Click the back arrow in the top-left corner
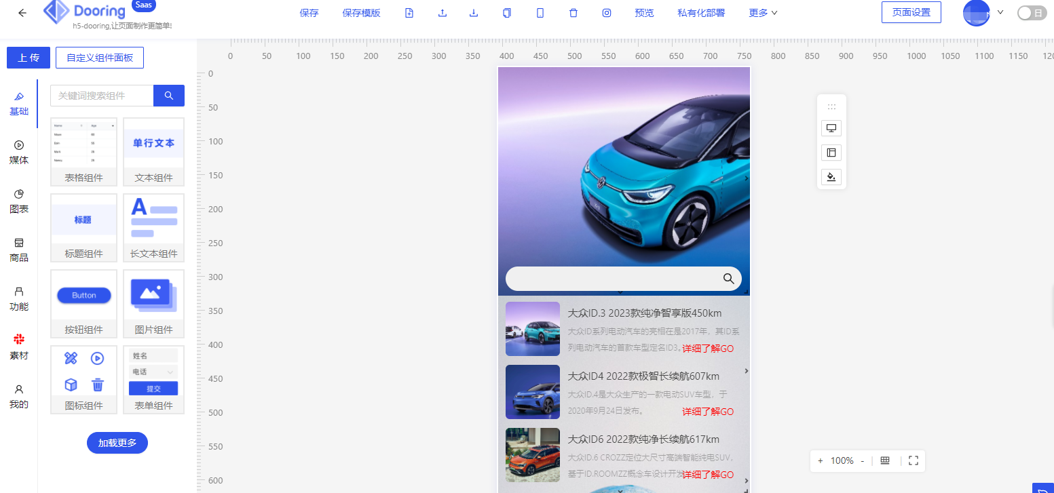Viewport: 1054px width, 493px height. pos(22,13)
